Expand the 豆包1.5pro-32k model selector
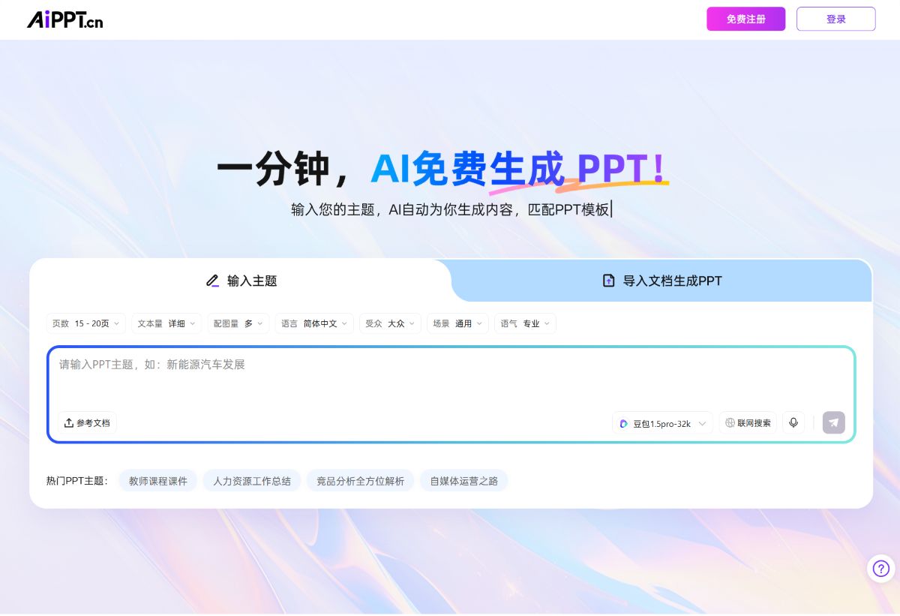The height and width of the screenshot is (616, 900). point(662,423)
